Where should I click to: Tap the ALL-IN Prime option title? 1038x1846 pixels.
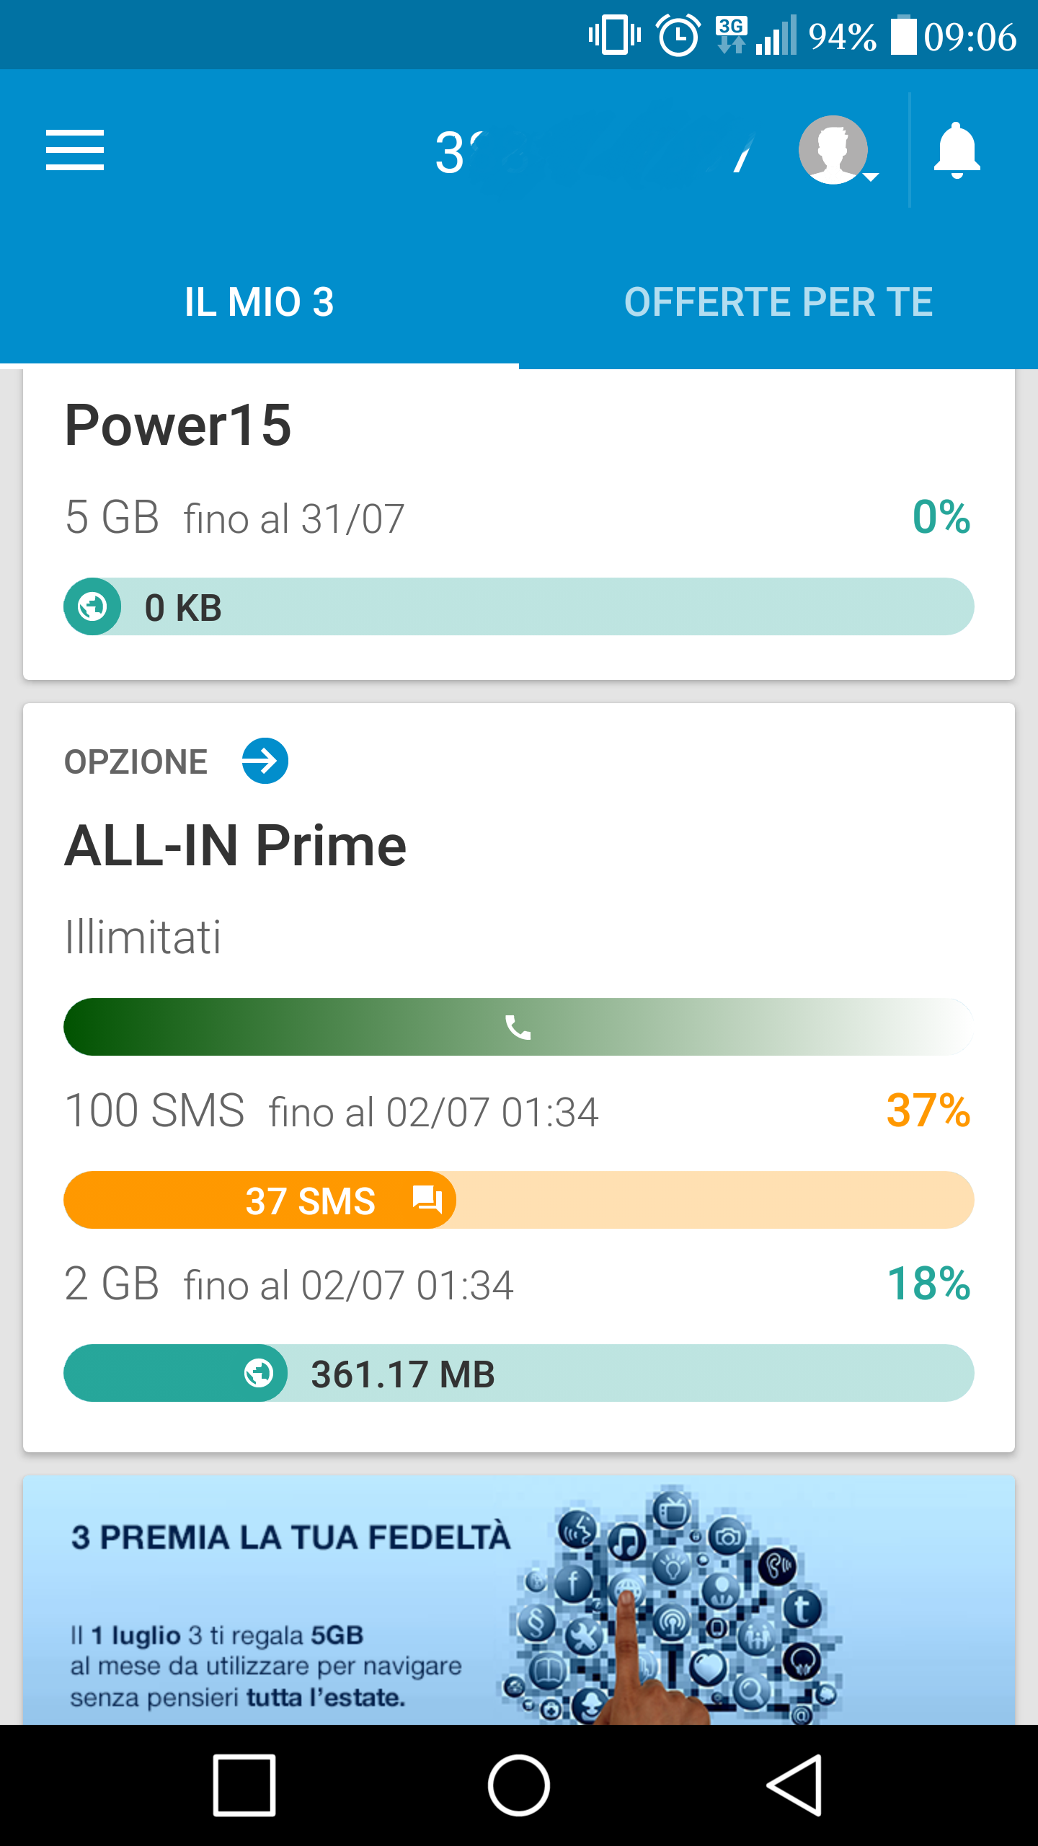pyautogui.click(x=236, y=845)
